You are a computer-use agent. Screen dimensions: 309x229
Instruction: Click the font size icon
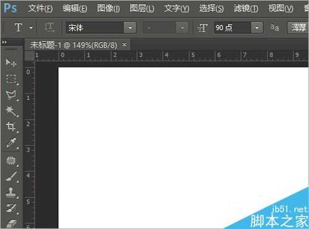tap(203, 28)
